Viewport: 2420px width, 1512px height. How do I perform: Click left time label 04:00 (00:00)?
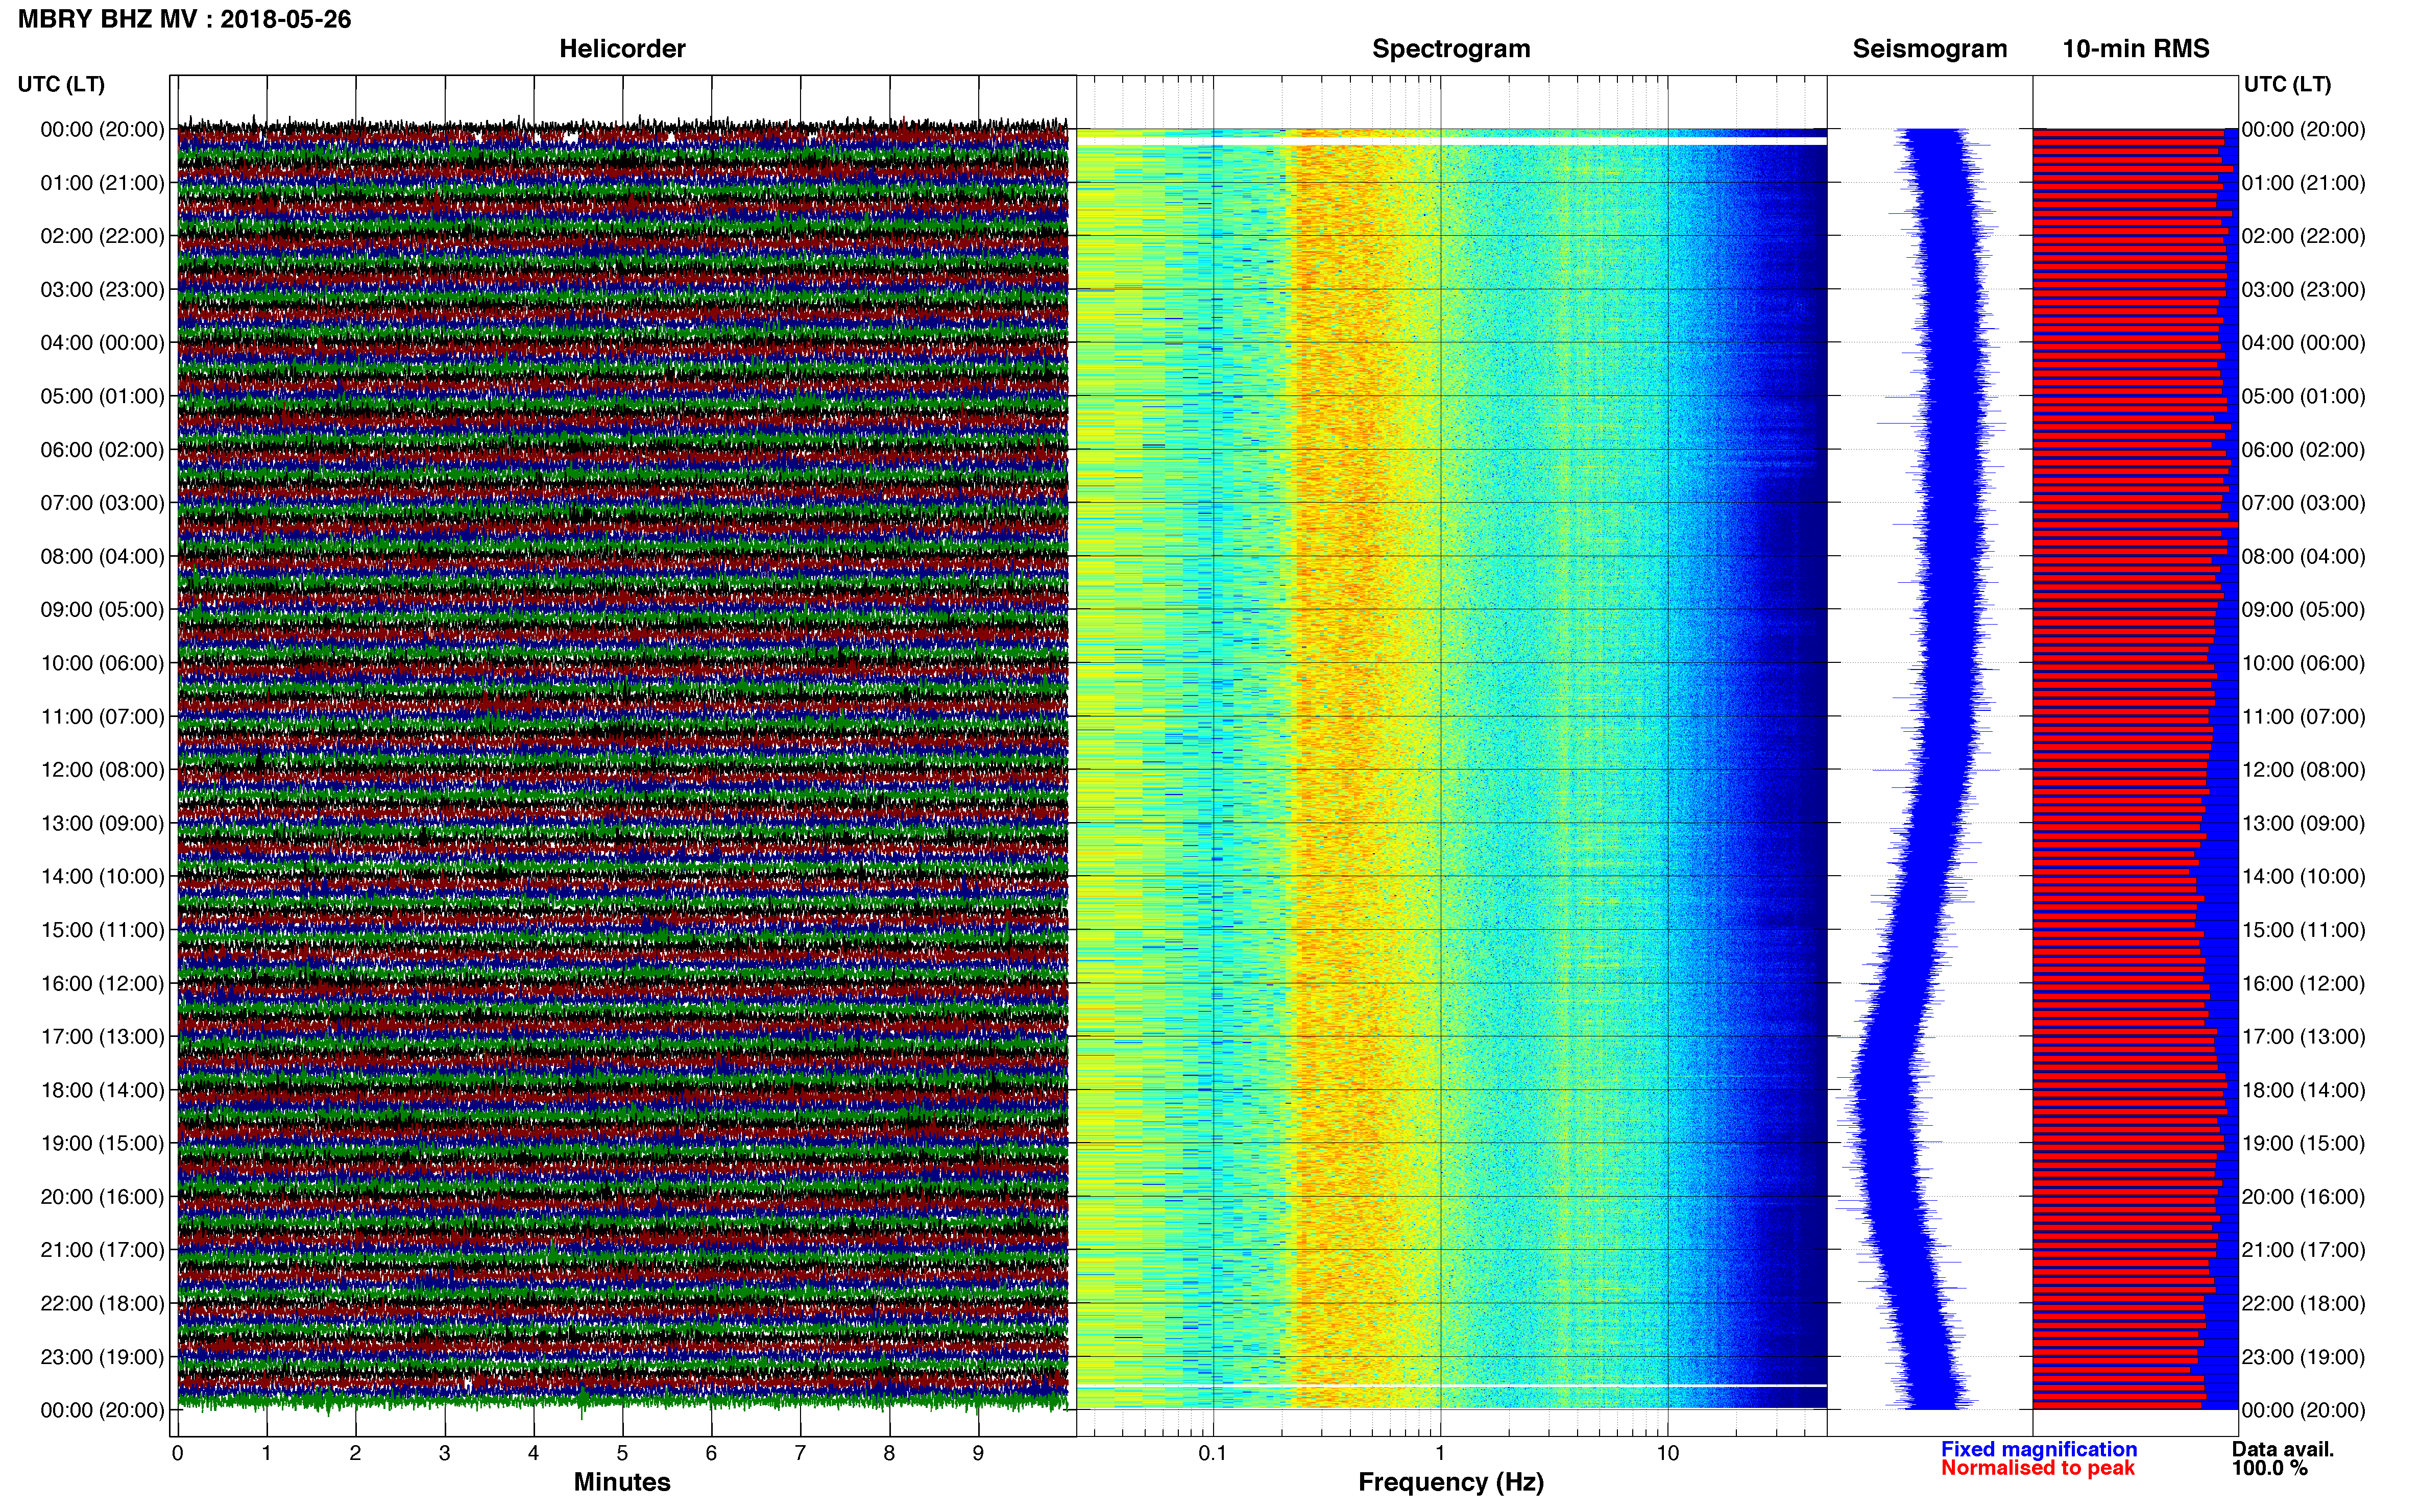pyautogui.click(x=102, y=343)
